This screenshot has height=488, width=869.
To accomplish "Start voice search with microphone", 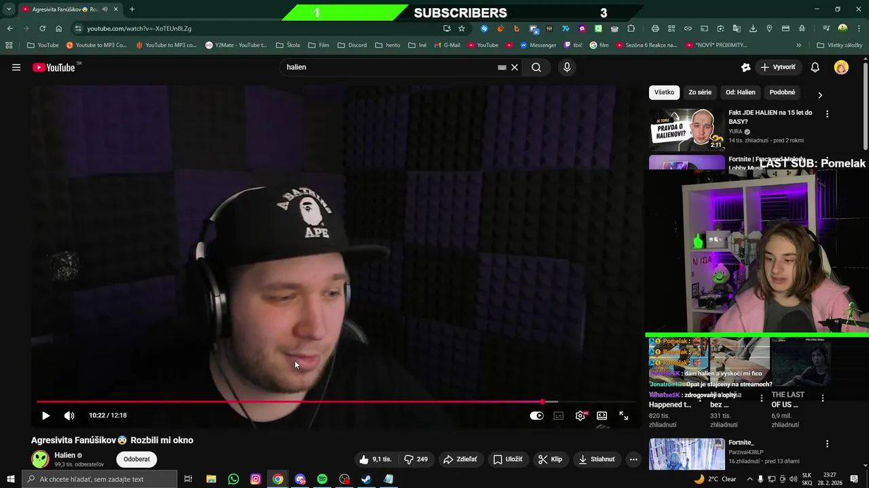I will pos(567,67).
